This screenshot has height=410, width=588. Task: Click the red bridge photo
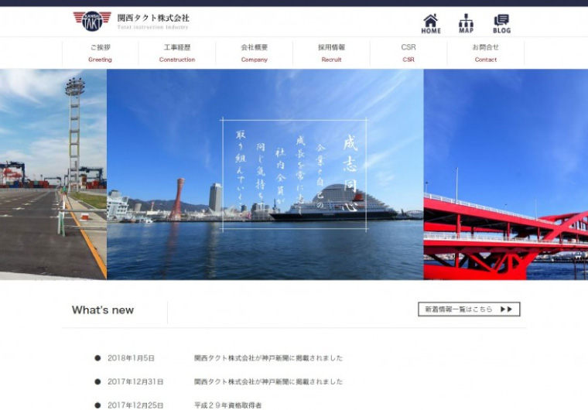point(506,174)
